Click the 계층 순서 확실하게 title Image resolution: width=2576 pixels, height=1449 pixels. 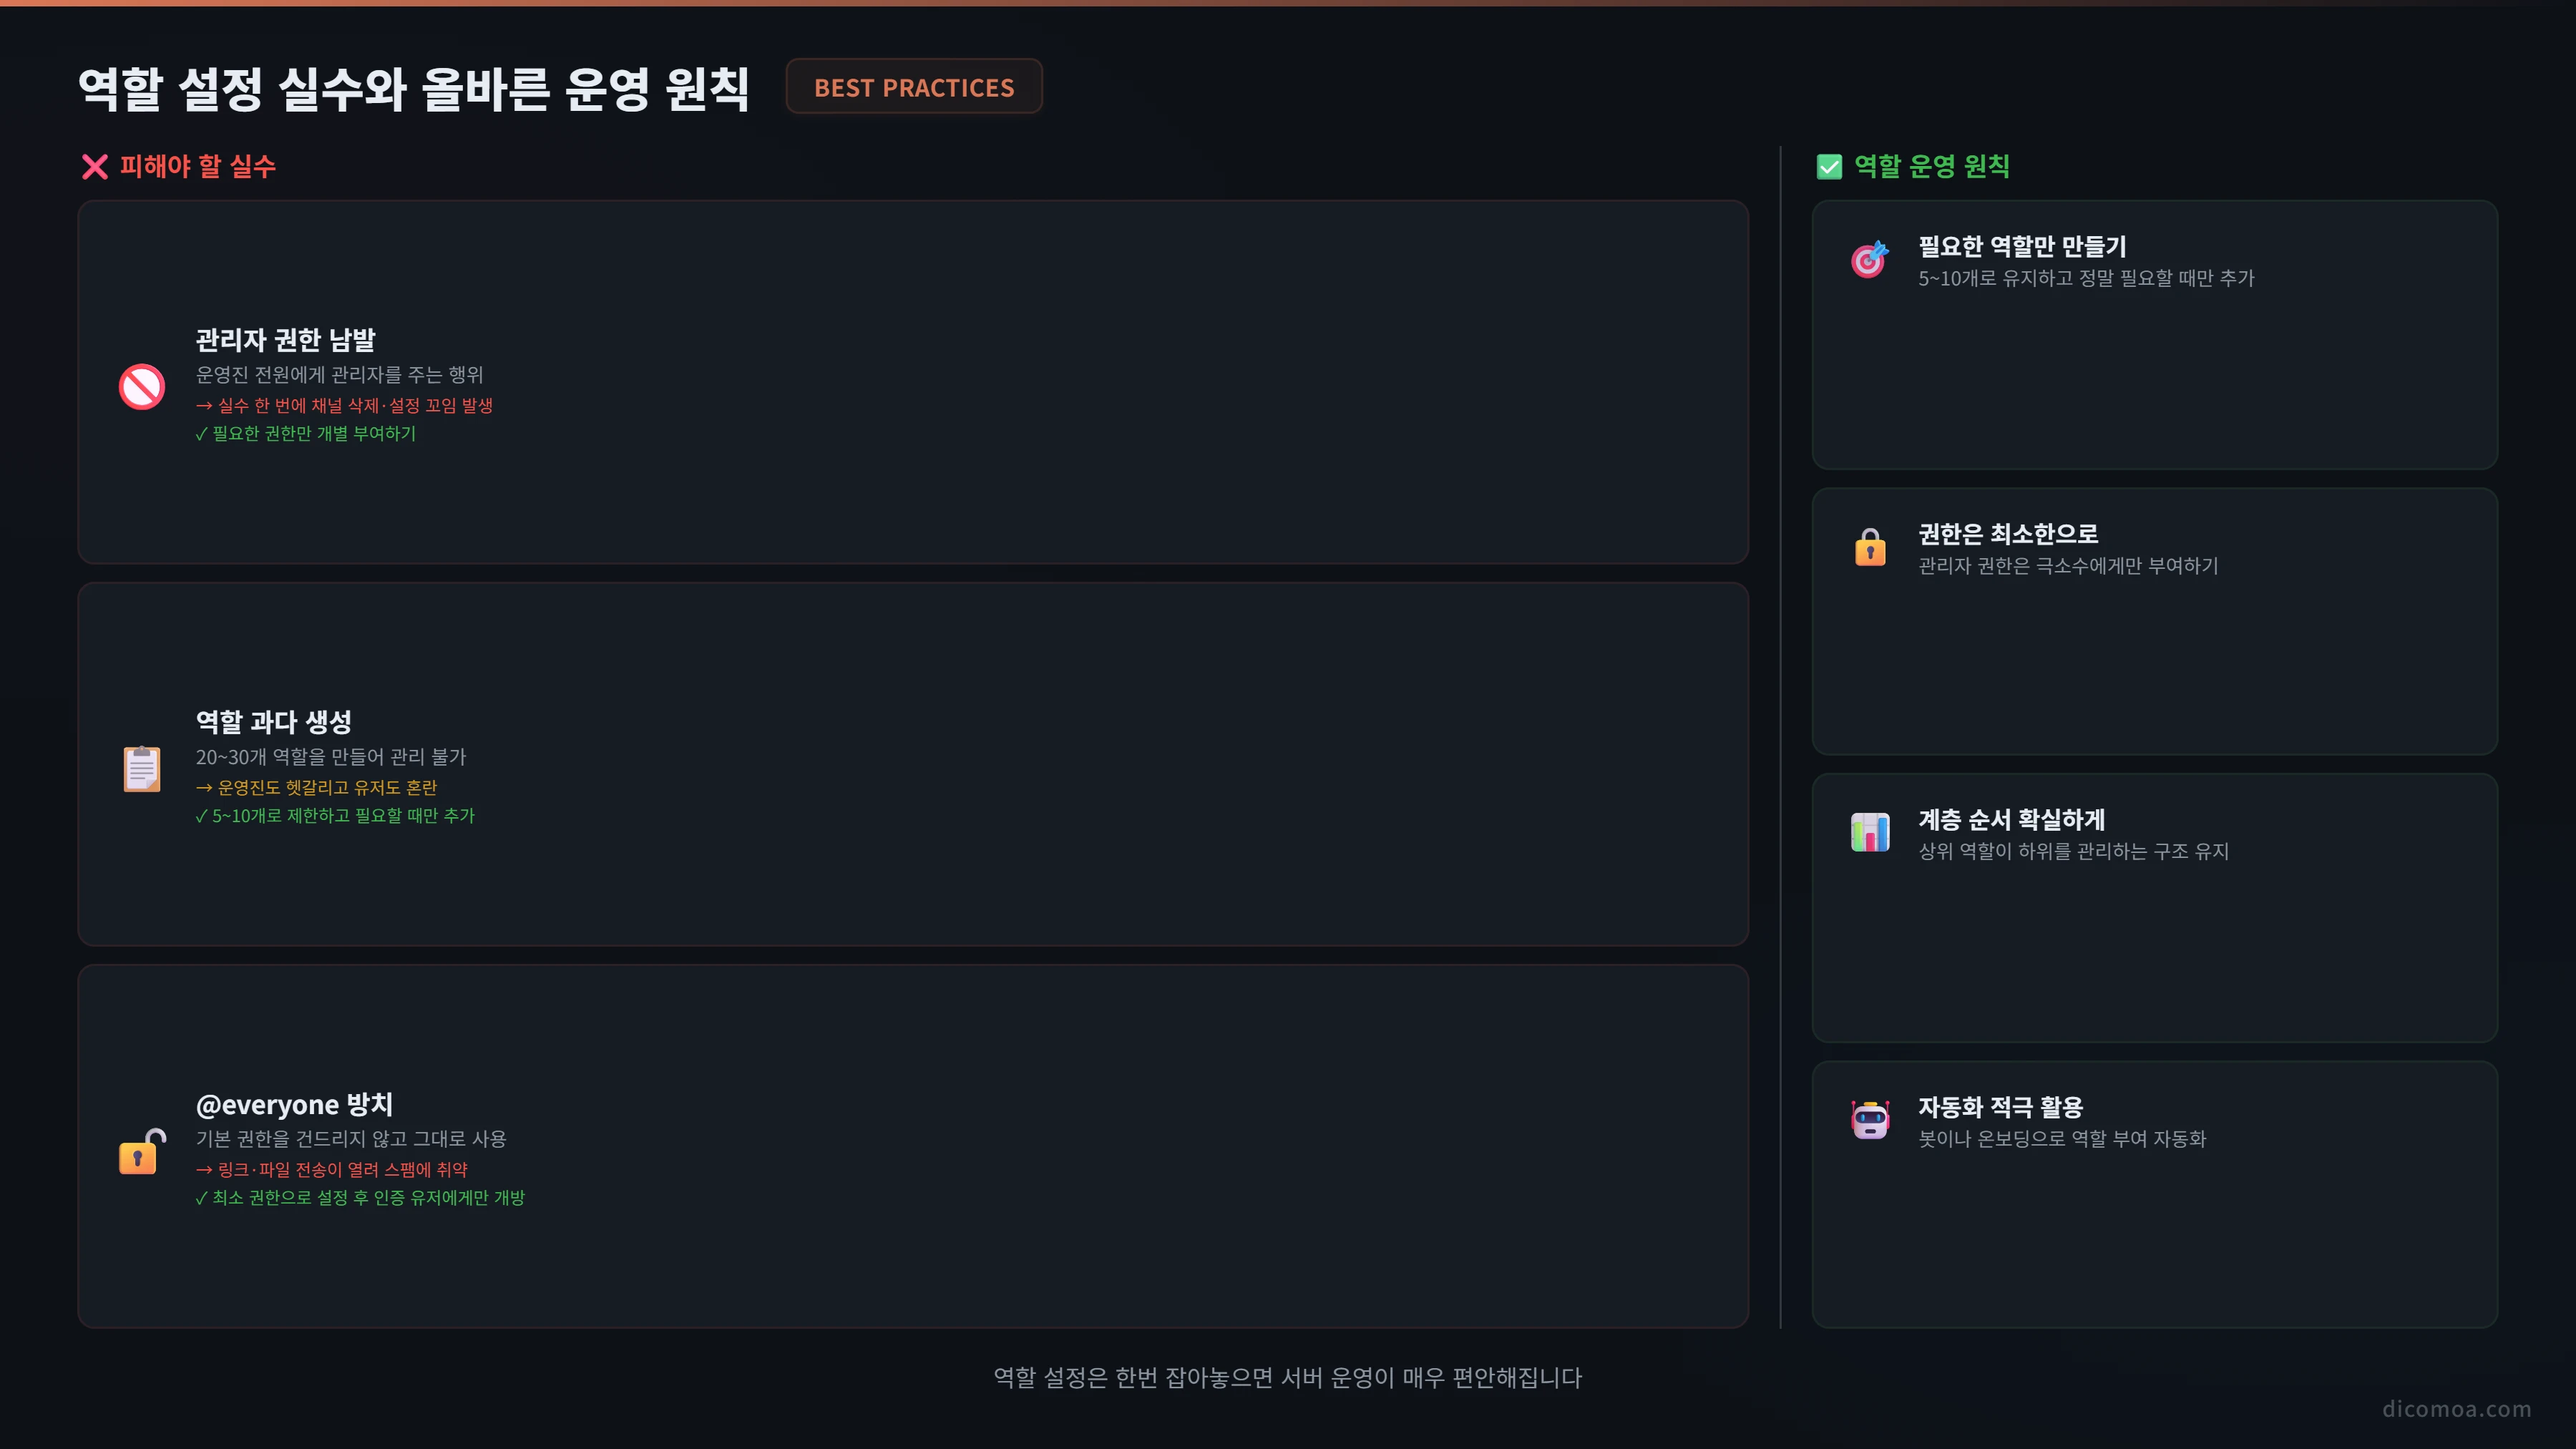2011,819
